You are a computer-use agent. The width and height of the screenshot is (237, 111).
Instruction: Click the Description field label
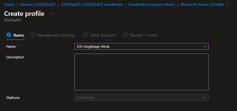click(15, 57)
